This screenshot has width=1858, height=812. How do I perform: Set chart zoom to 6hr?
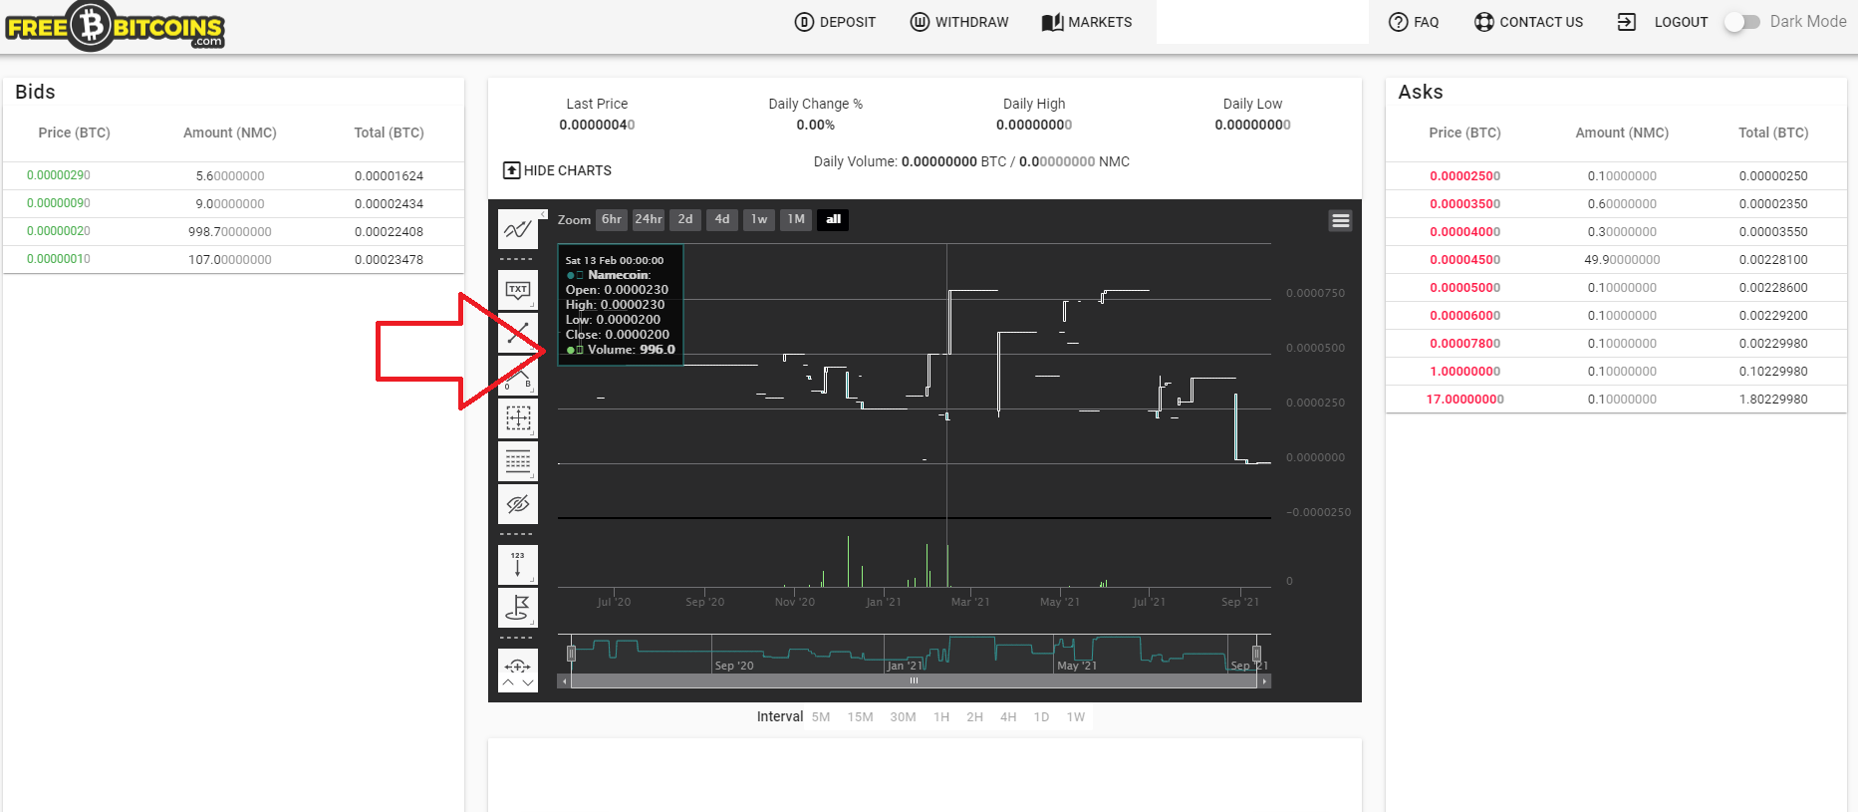(612, 219)
